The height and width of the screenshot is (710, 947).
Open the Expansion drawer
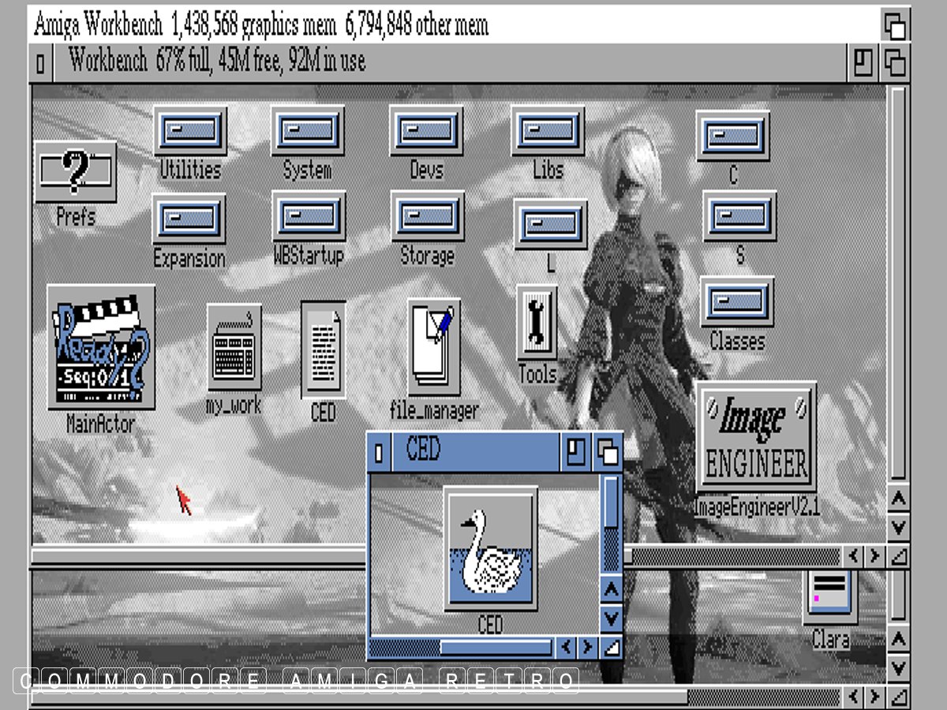coord(189,219)
